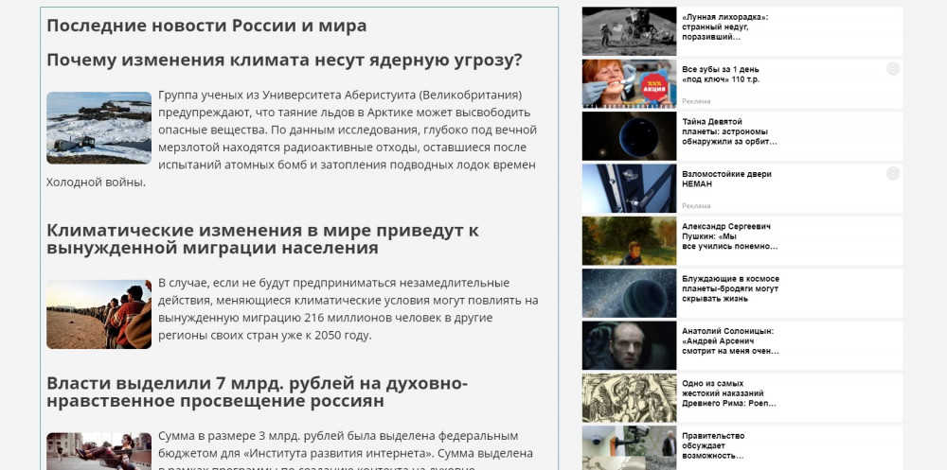
Task: Click door ad thumbnail image
Action: 630,188
